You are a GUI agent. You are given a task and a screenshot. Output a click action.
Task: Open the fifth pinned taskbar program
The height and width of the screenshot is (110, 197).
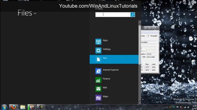(x=41, y=107)
